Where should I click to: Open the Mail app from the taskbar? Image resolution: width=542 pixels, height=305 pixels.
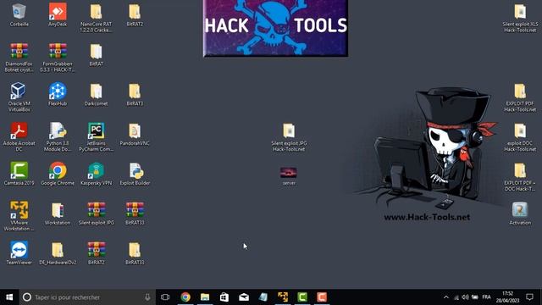(x=244, y=297)
